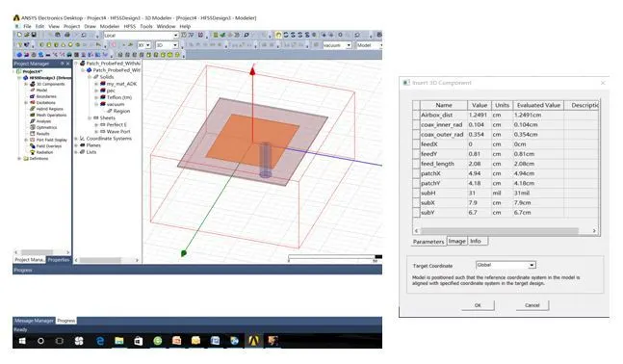This screenshot has height=364, width=623.
Task: Switch to the Properties tab below Project Manager
Action: pos(59,260)
